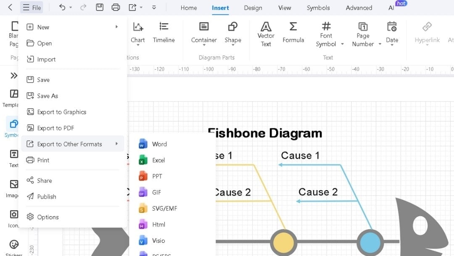Print using the quick access toolbar icon

point(116,7)
